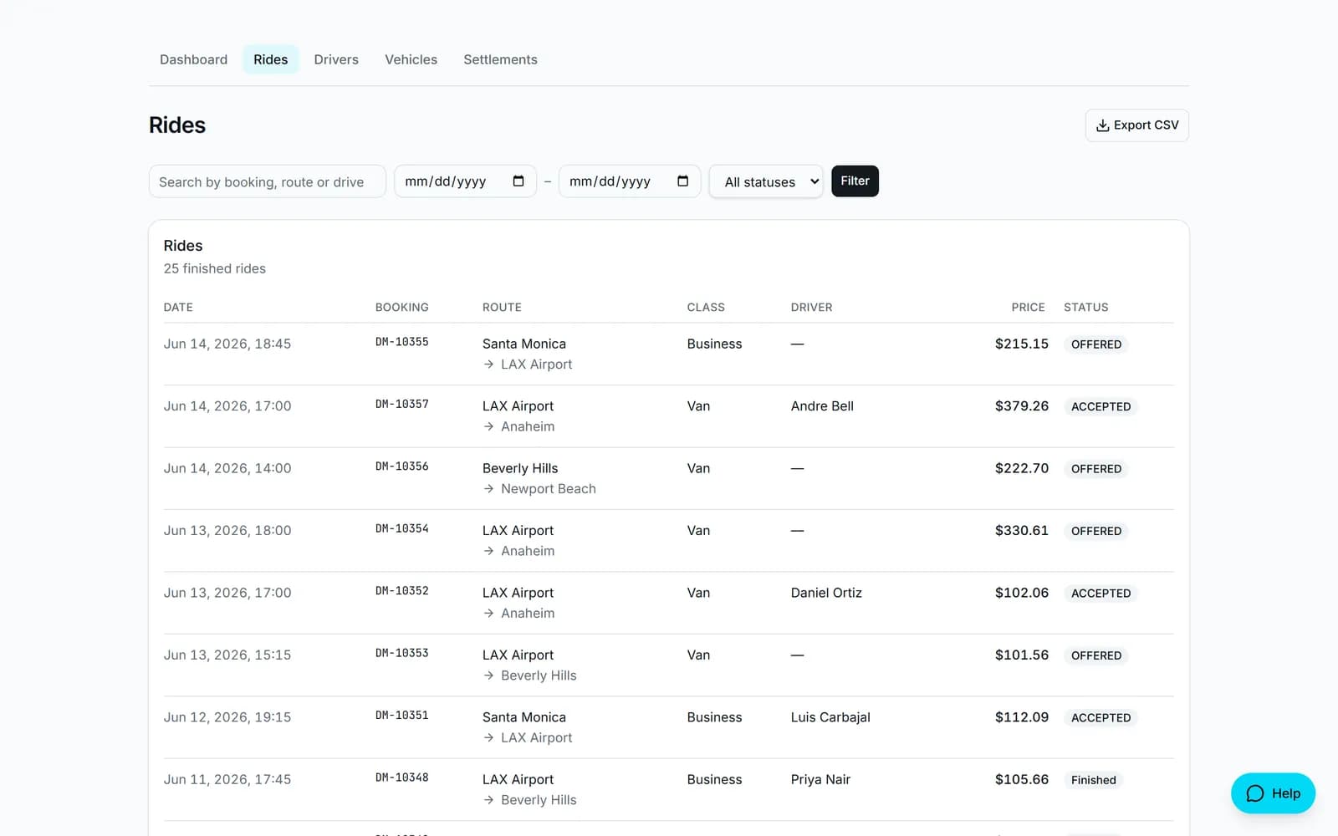This screenshot has width=1338, height=836.
Task: Click the date Jun 13, 2026, 15:15
Action: [227, 655]
